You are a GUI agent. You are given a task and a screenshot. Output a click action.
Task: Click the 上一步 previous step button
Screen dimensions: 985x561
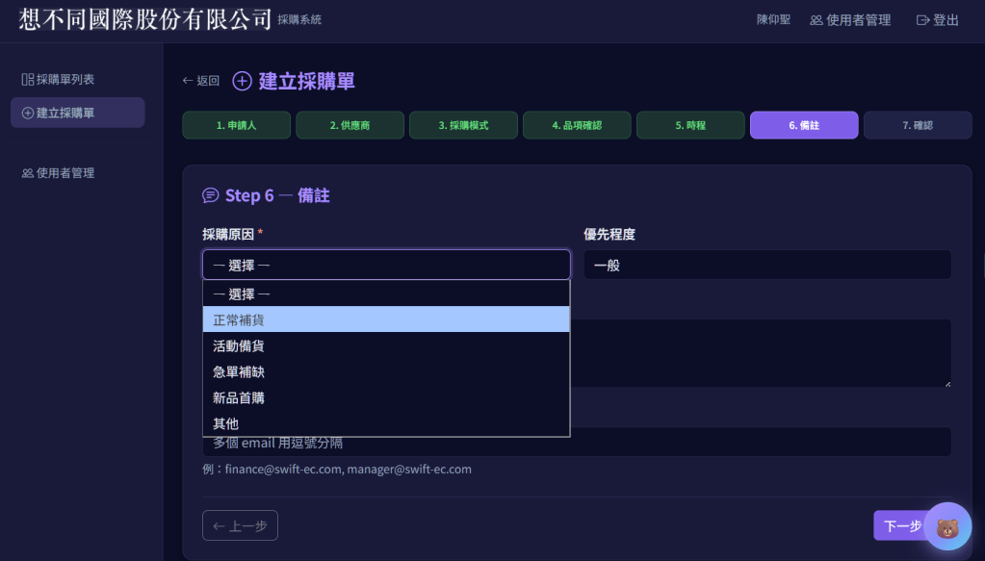tap(240, 525)
